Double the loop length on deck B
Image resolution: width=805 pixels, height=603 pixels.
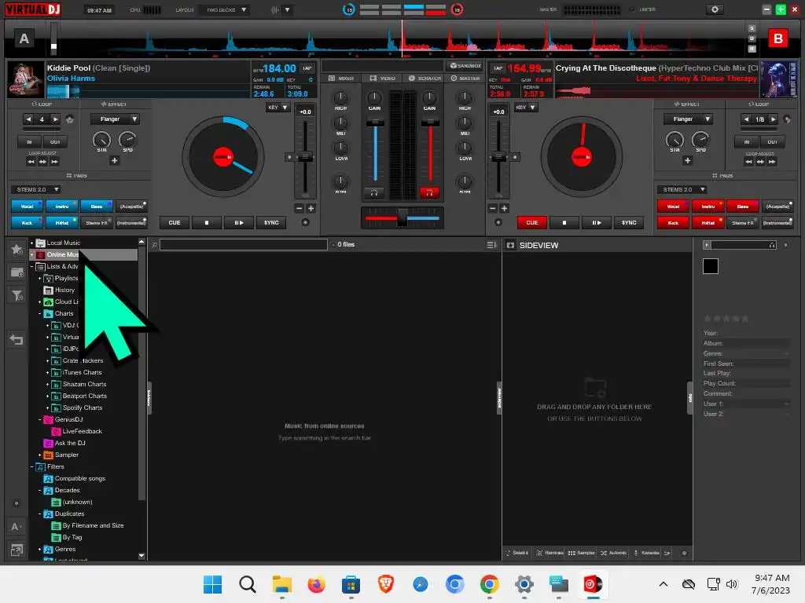774,119
